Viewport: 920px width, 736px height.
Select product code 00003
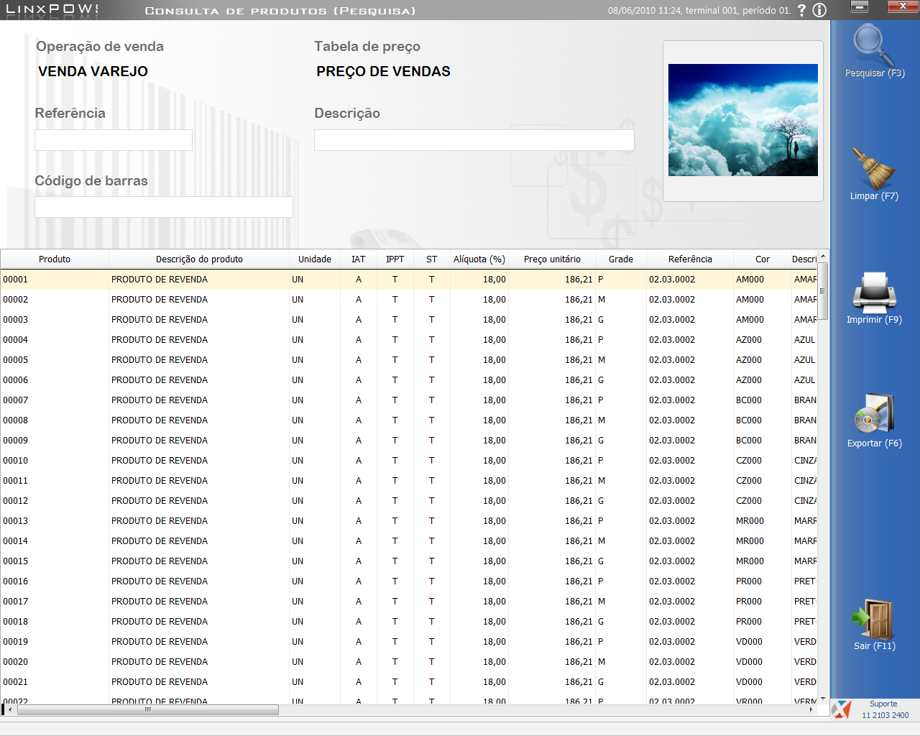(15, 320)
